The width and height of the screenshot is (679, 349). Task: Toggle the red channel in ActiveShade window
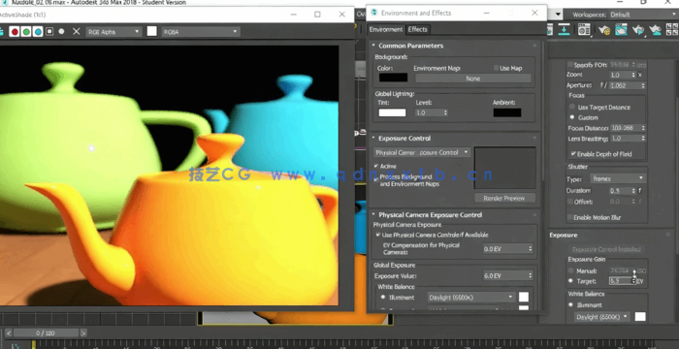(15, 32)
